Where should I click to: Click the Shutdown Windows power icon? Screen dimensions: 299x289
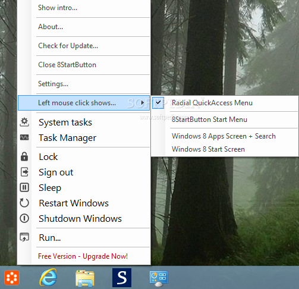[x=24, y=218]
